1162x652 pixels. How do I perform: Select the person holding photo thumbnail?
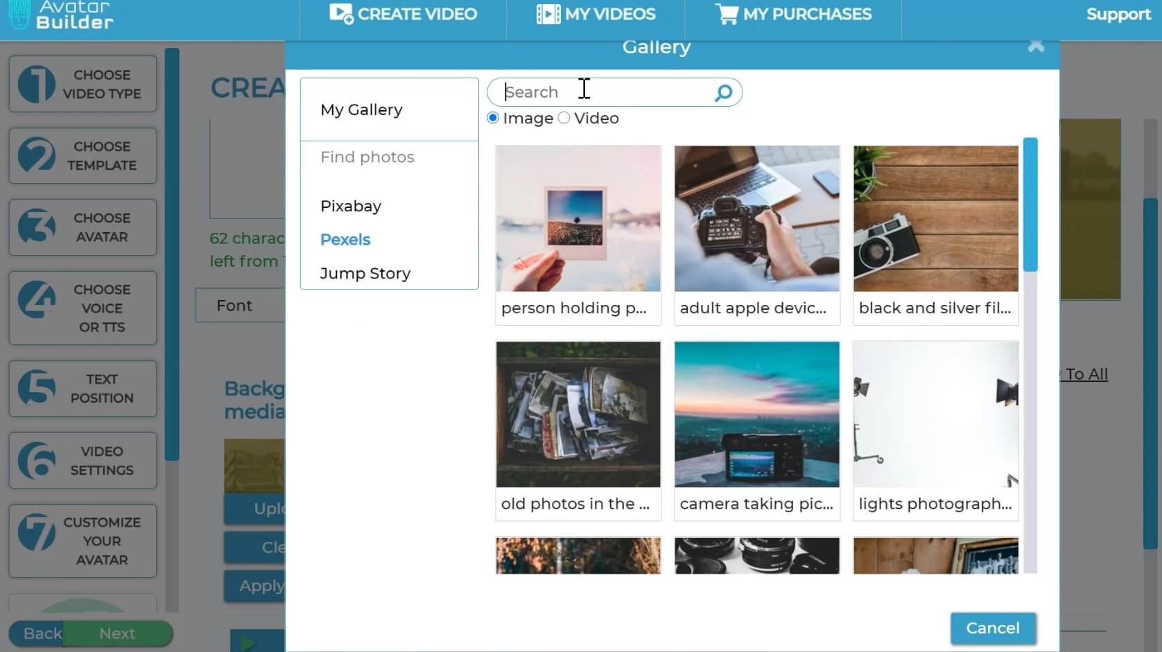[x=578, y=218]
